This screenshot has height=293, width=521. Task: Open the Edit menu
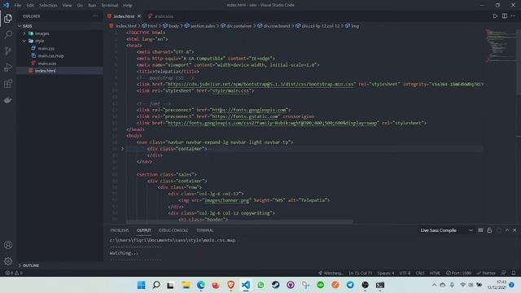click(30, 6)
